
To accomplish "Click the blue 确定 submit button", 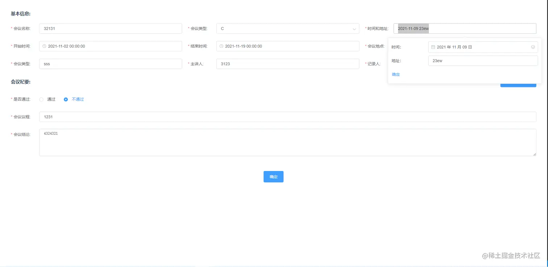I will (273, 177).
